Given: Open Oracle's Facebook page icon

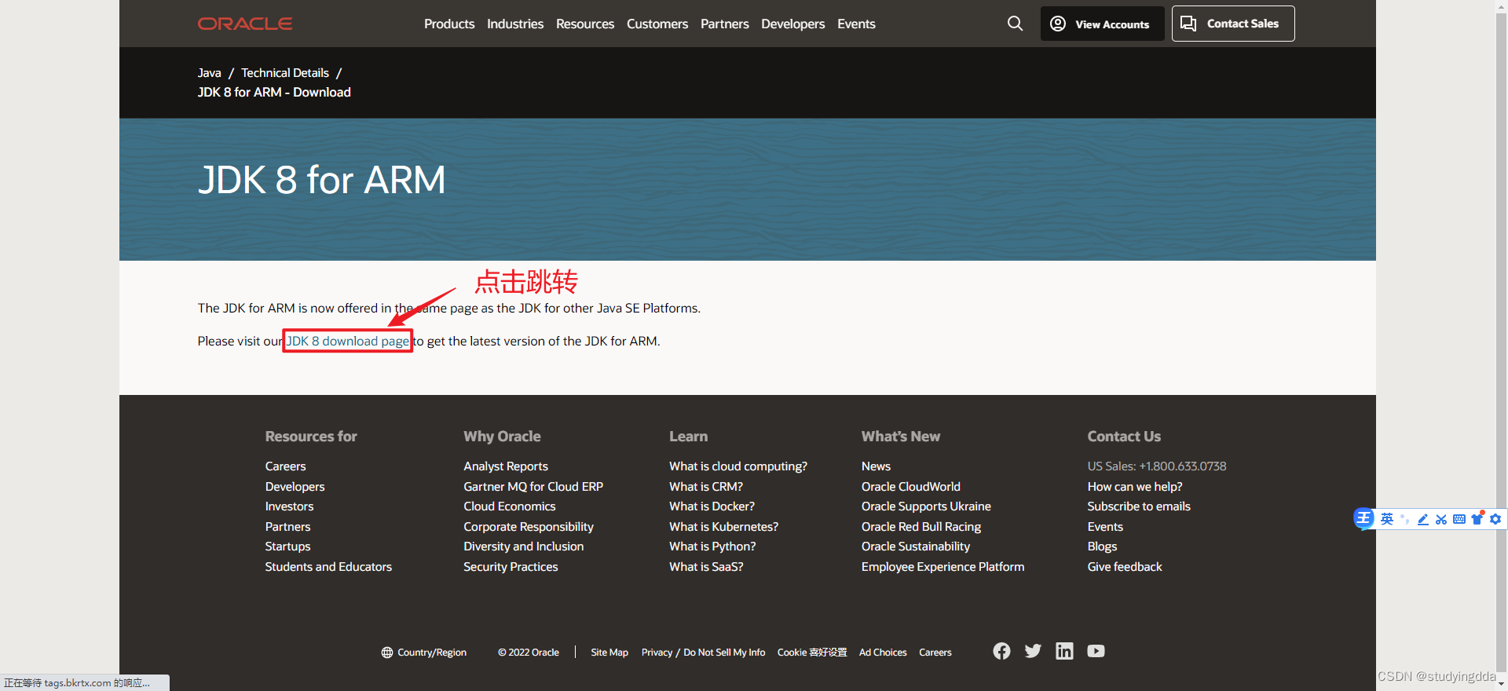Looking at the screenshot, I should click(1001, 651).
